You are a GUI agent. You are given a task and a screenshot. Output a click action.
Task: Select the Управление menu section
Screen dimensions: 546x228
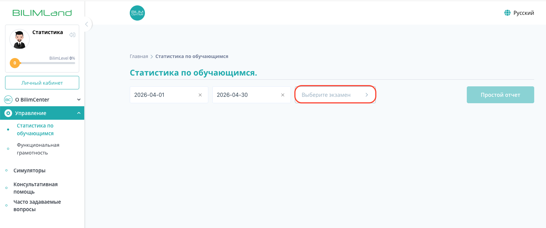point(42,113)
